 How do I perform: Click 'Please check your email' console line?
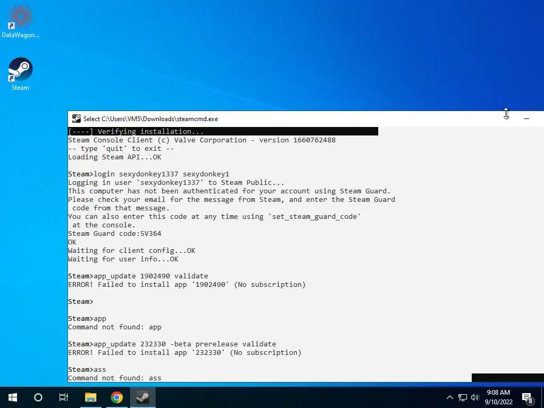pyautogui.click(x=232, y=200)
